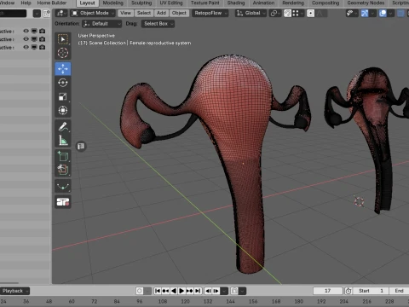Activate the 3D Cursor tool

63,53
